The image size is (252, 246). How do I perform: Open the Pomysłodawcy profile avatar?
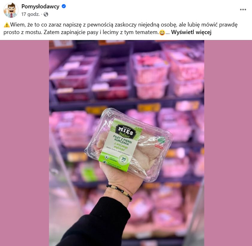[x=11, y=10]
